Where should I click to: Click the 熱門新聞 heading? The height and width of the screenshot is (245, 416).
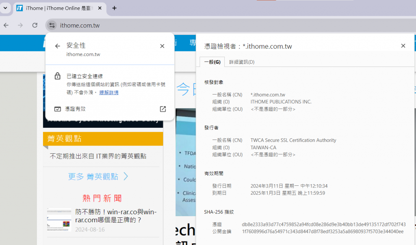tap(102, 198)
